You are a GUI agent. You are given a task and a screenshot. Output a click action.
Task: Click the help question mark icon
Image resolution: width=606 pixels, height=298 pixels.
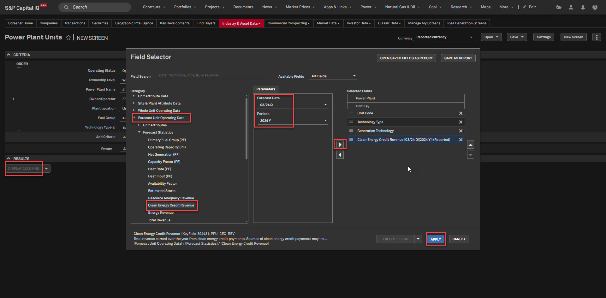(595, 7)
